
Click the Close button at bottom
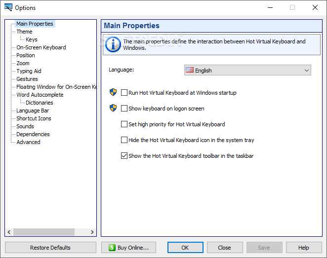225,247
